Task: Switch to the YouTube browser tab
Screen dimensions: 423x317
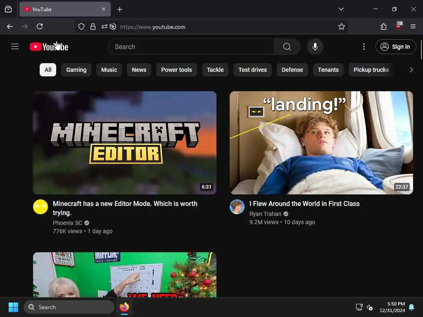Action: tap(65, 9)
